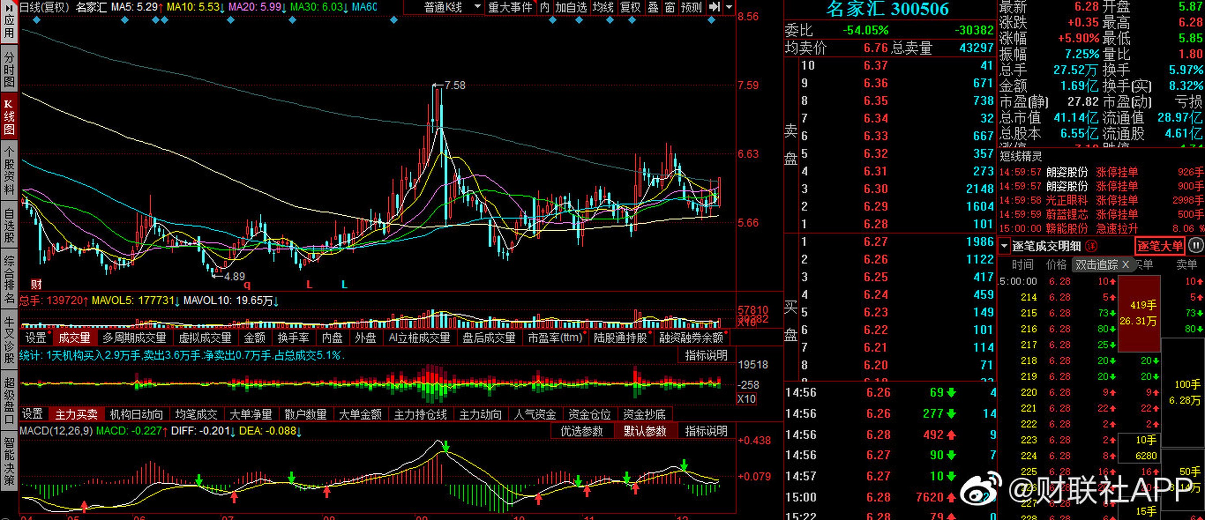
Task: Click 朗姿股份 926手 alert in 短线精灵 list
Action: click(x=1101, y=172)
